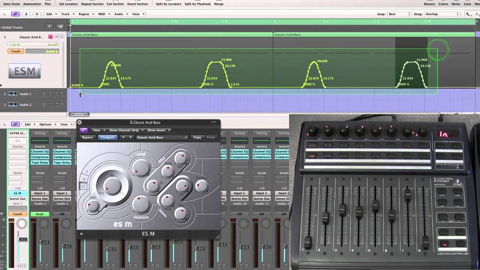Image resolution: width=480 pixels, height=270 pixels.
Task: Toggle the ES M plugin window link button
Action: [84, 130]
